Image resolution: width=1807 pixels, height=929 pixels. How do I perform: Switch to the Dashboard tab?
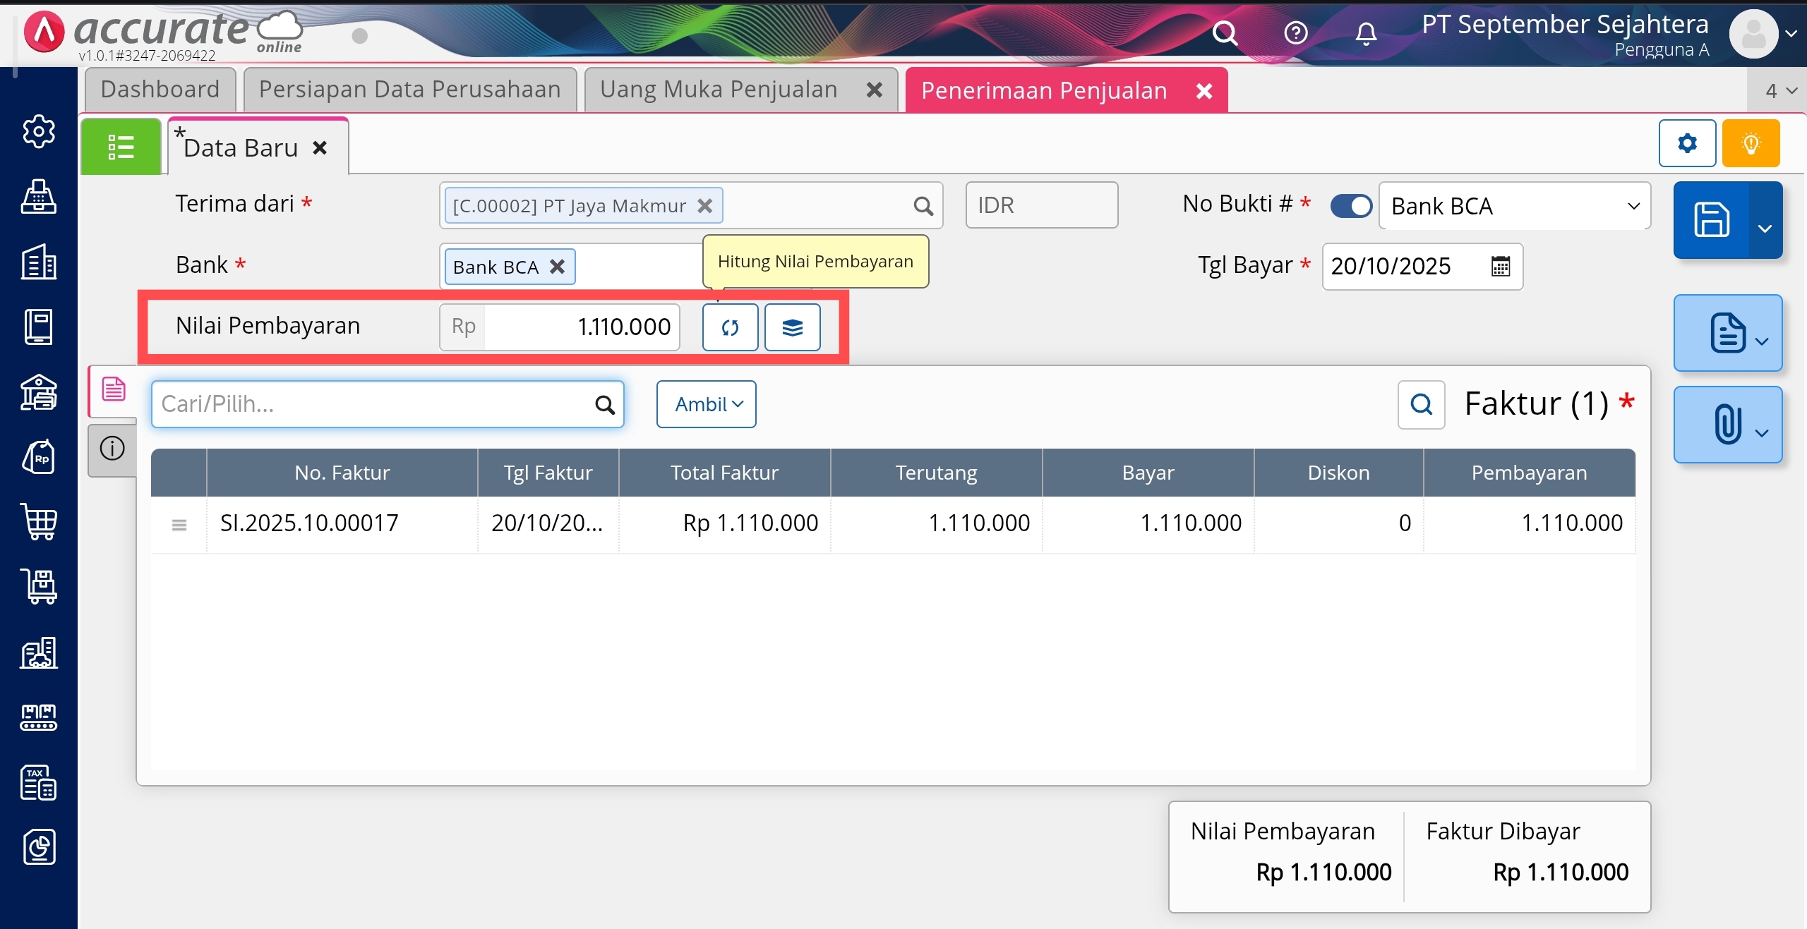(160, 90)
